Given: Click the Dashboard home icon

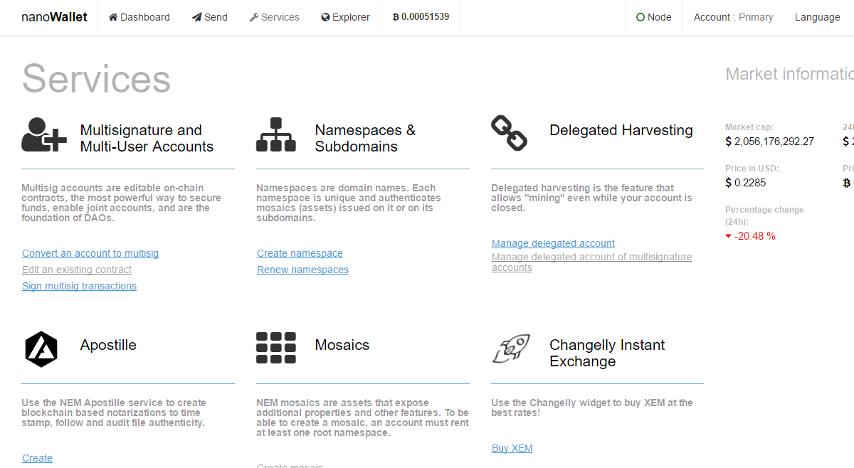Looking at the screenshot, I should (113, 17).
